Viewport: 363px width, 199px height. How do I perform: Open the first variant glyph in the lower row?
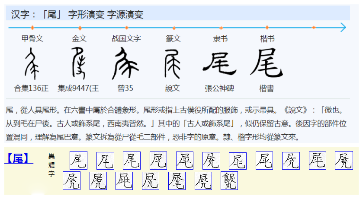(71, 181)
